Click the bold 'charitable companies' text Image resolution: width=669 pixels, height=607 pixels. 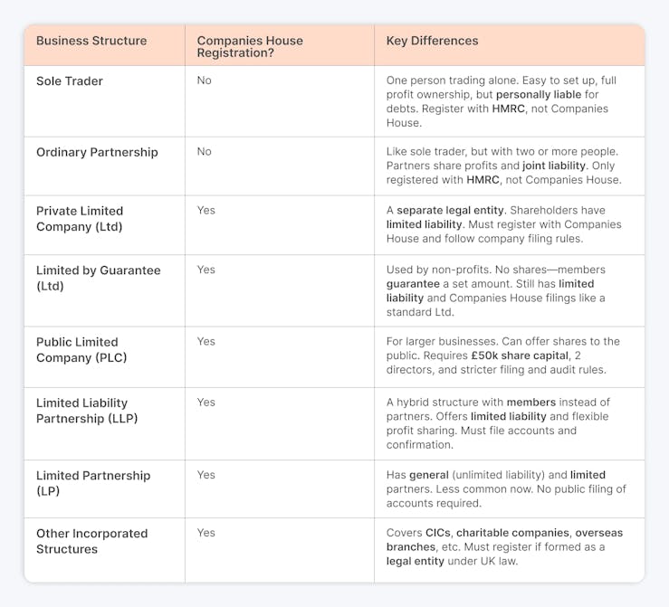click(x=513, y=533)
